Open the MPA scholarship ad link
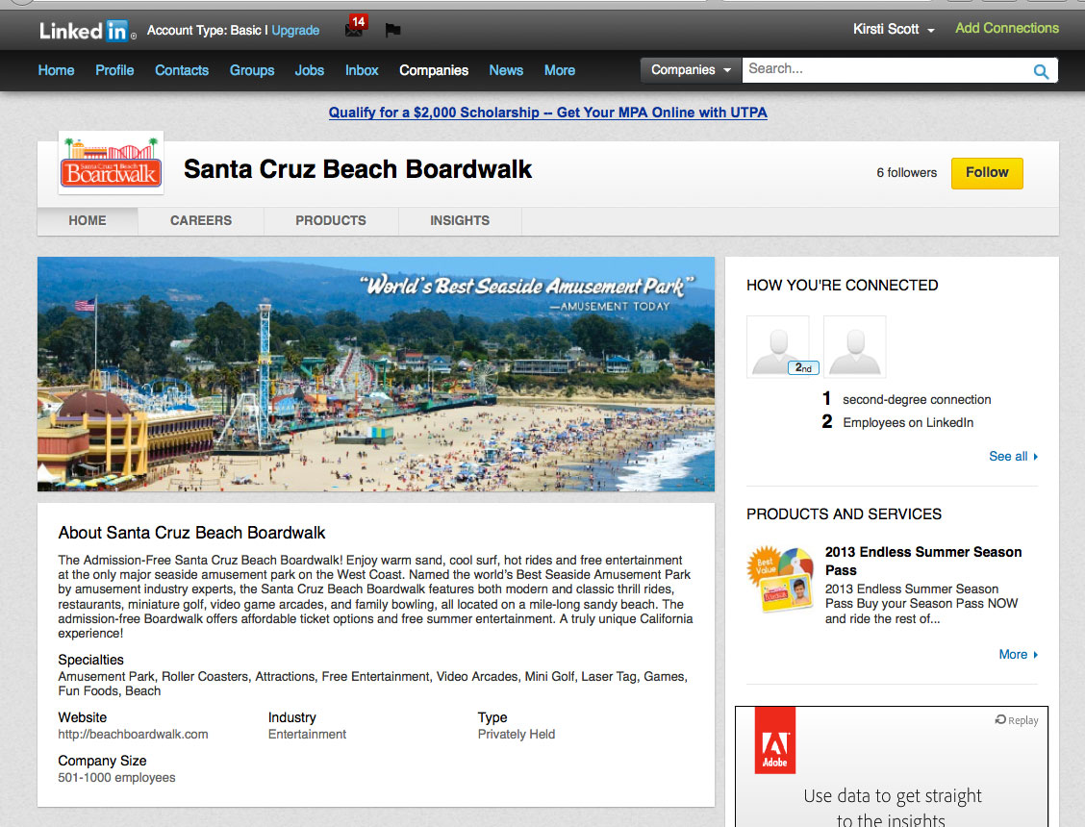Image resolution: width=1085 pixels, height=827 pixels. (x=548, y=113)
